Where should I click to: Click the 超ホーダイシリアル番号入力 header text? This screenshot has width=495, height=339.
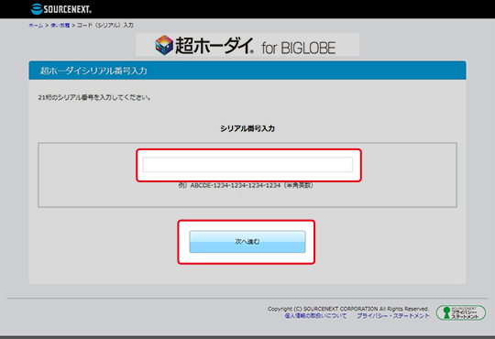click(93, 71)
